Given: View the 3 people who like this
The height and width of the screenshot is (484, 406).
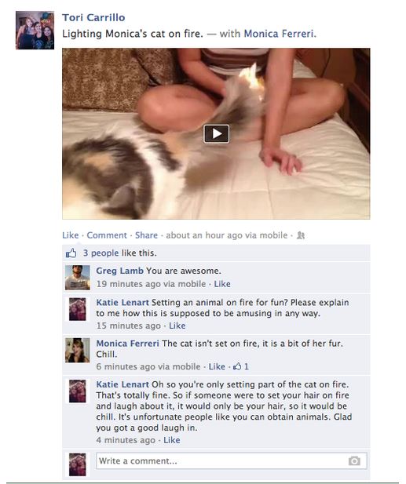Looking at the screenshot, I should [x=101, y=253].
